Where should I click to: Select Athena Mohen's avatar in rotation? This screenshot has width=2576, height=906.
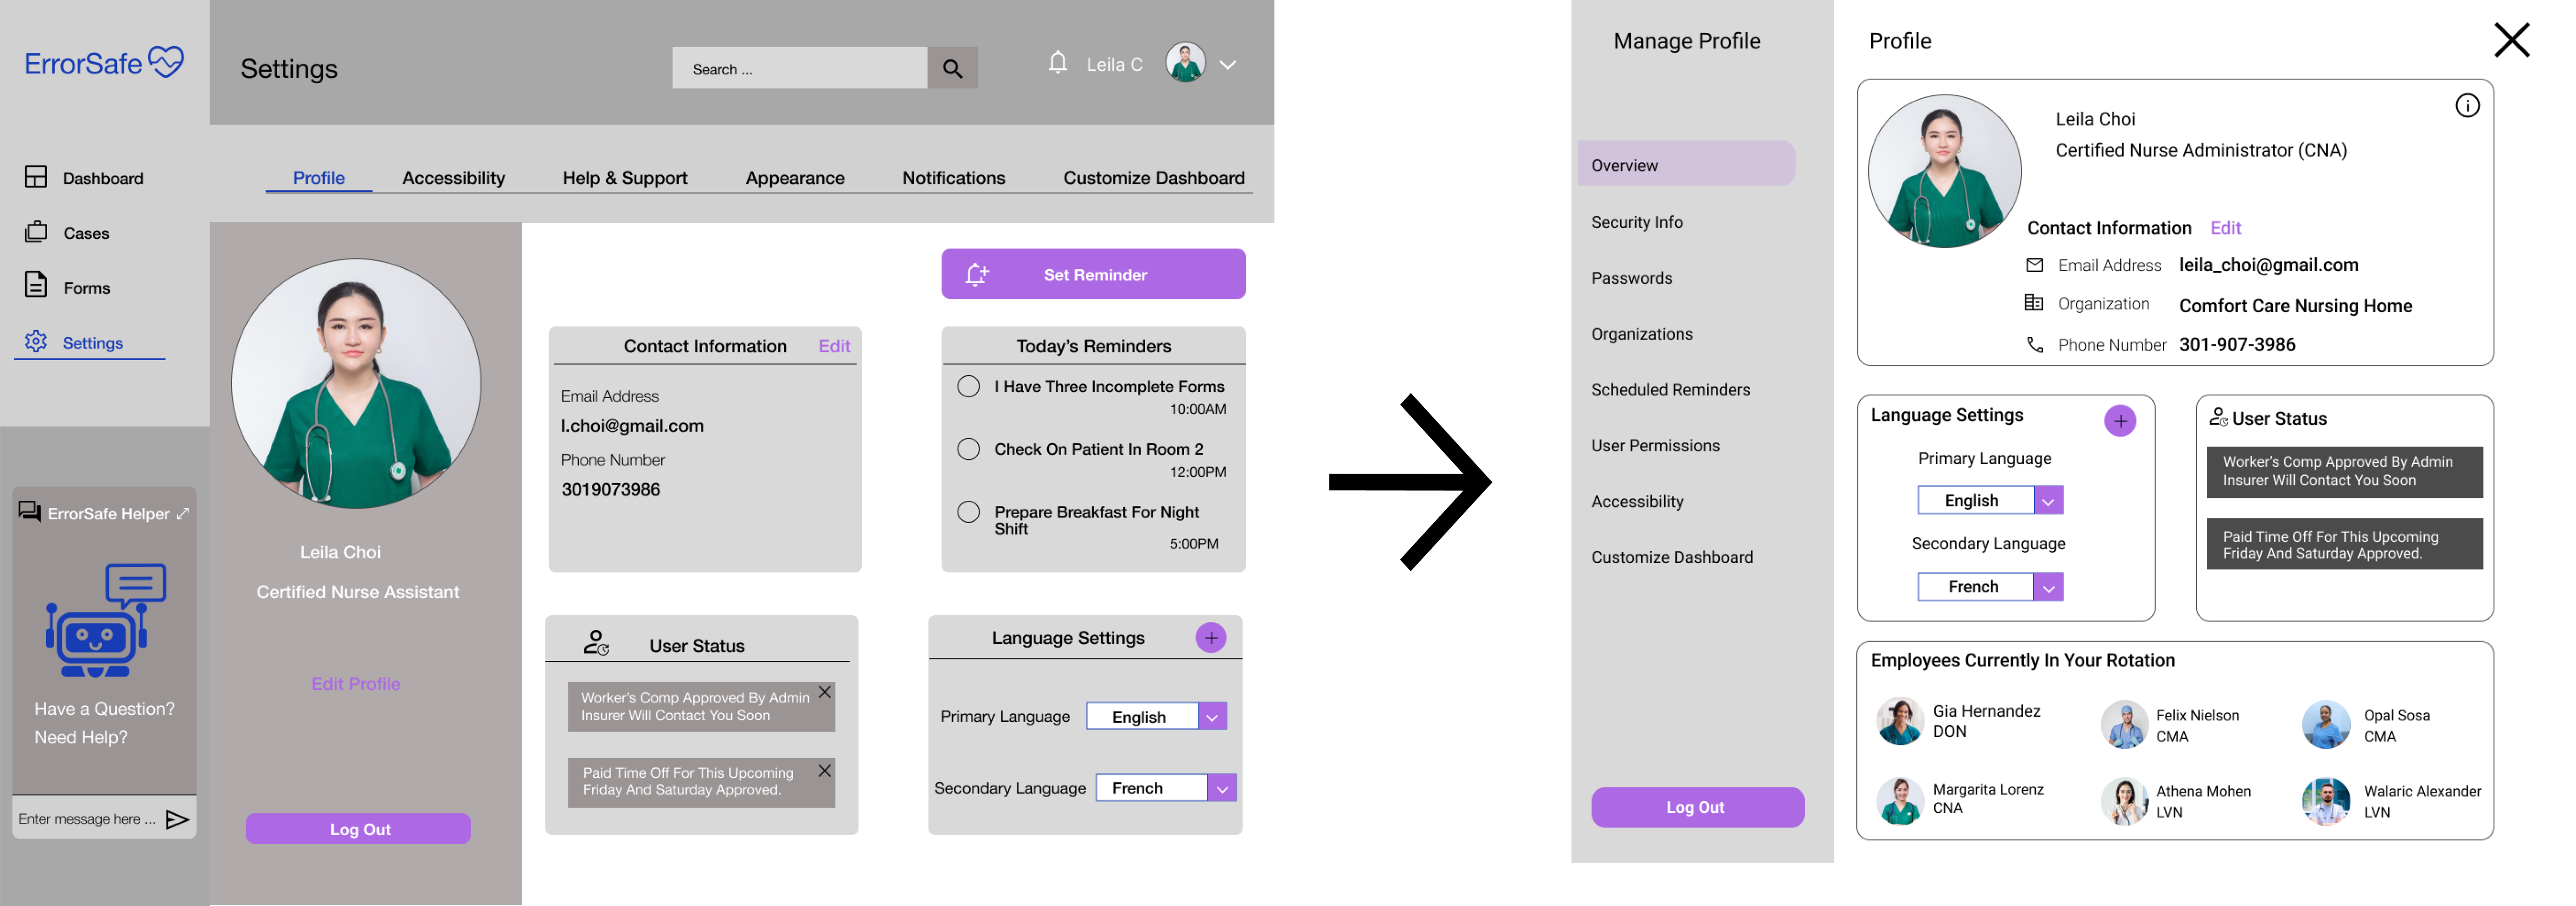2124,801
